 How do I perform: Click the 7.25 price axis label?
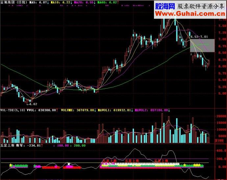(x=222, y=33)
